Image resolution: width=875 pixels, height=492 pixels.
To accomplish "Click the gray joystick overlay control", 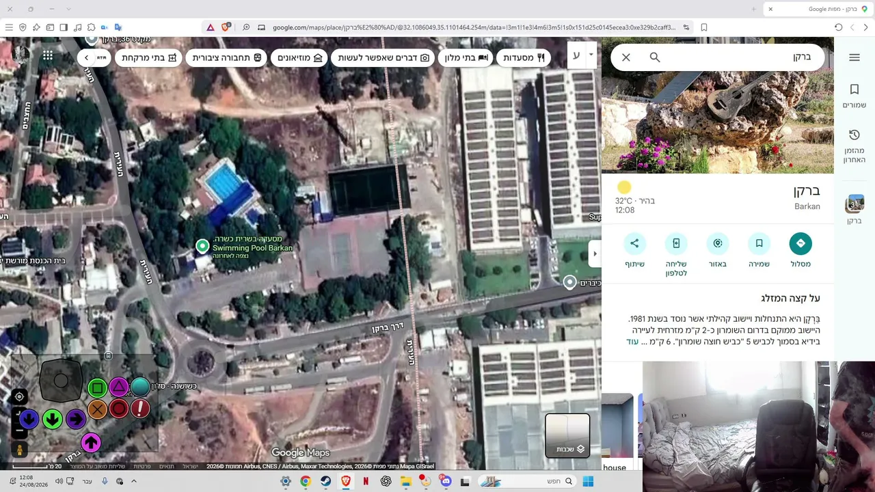I will click(61, 381).
